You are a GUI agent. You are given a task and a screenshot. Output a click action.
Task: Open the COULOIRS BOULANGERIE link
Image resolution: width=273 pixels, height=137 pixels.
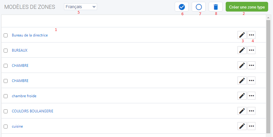click(x=32, y=111)
